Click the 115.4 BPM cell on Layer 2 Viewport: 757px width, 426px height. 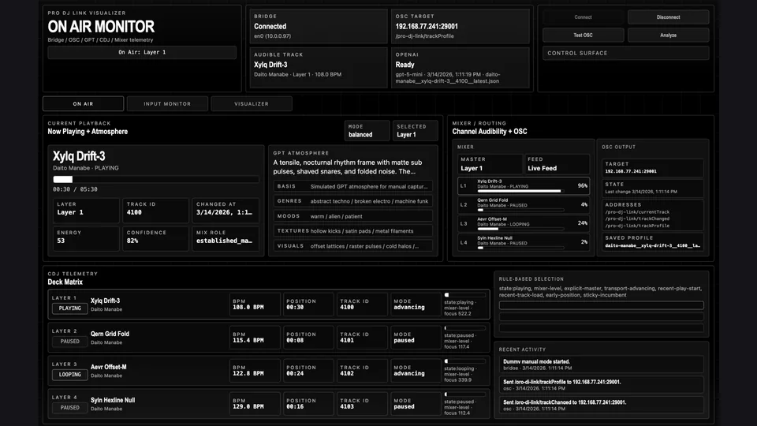coord(255,338)
